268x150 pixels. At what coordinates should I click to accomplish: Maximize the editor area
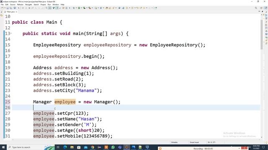coord(263,12)
